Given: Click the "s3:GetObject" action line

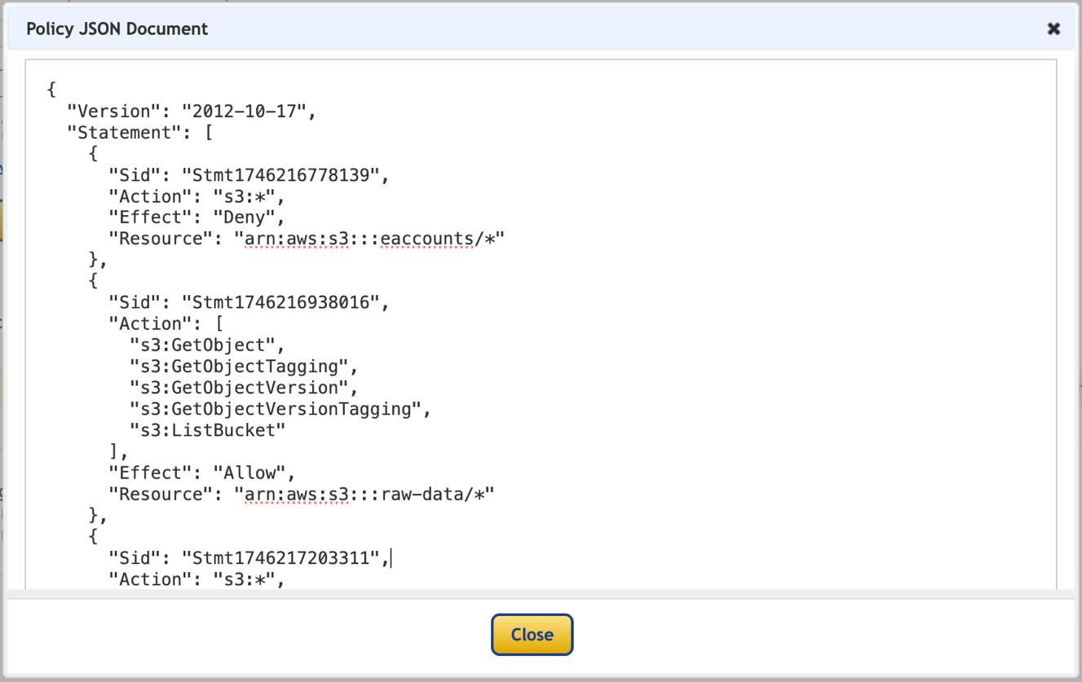Looking at the screenshot, I should (x=208, y=345).
